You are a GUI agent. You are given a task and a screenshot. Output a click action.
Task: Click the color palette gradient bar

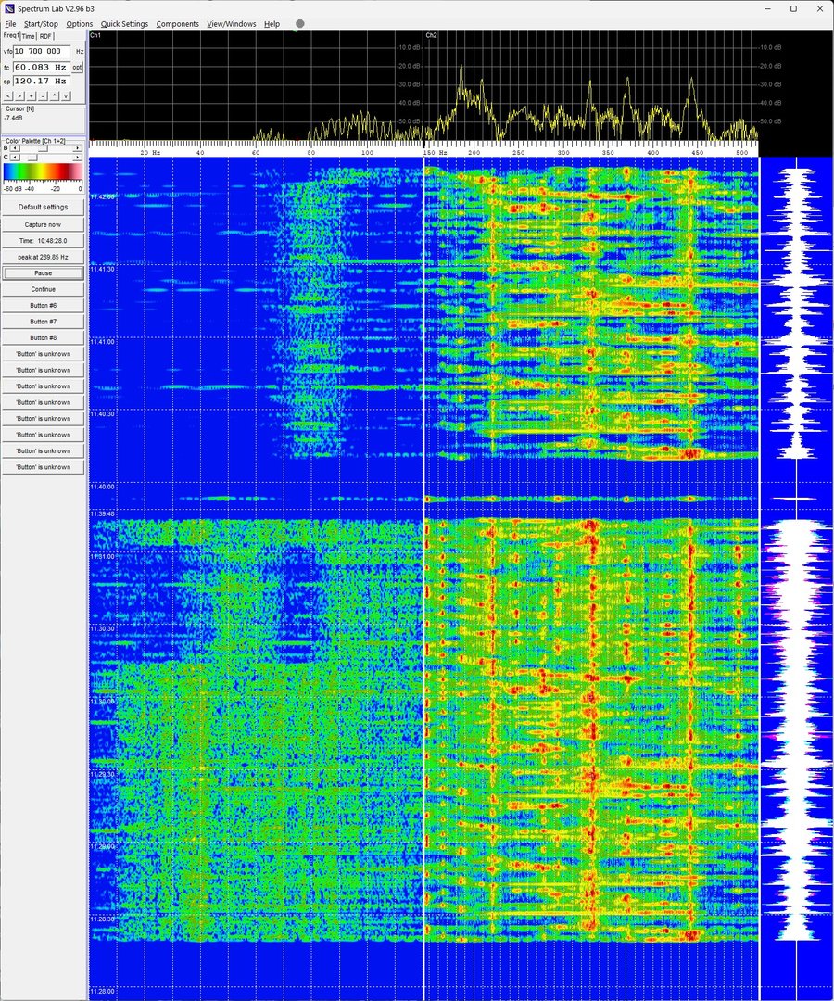[x=43, y=171]
